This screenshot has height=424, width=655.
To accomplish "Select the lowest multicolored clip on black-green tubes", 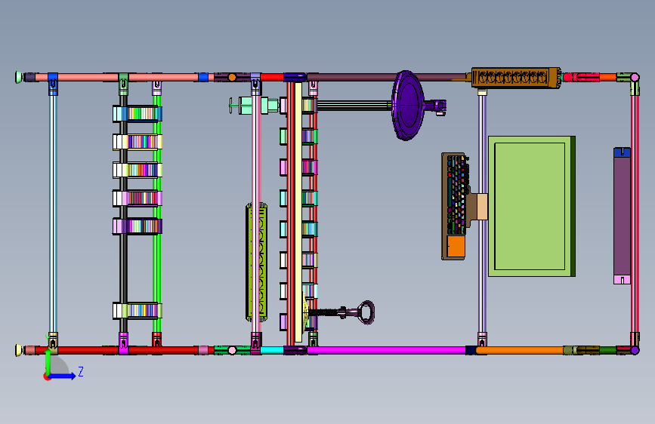I will 137,311.
